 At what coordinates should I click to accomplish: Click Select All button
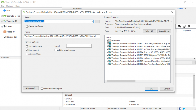tap(149, 31)
